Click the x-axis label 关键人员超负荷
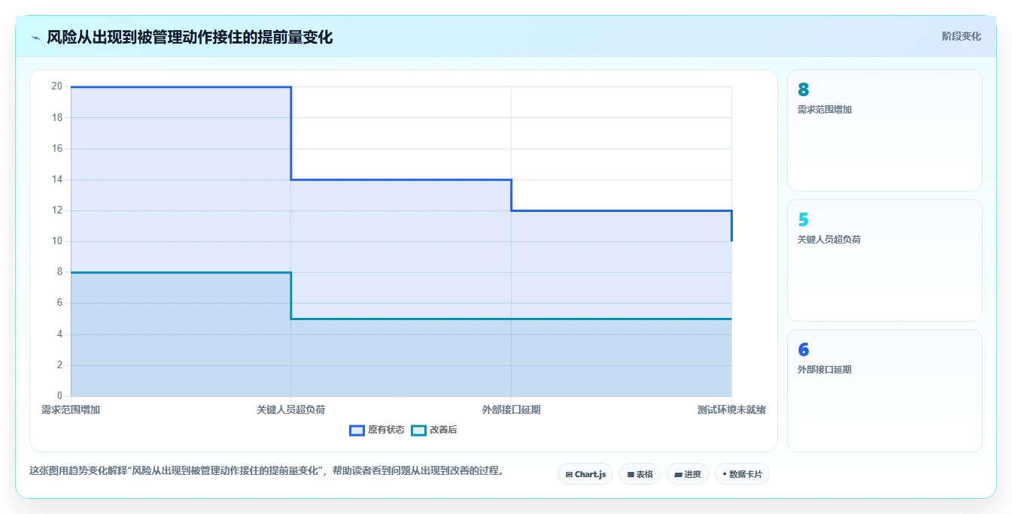The height and width of the screenshot is (514, 1012). [290, 410]
